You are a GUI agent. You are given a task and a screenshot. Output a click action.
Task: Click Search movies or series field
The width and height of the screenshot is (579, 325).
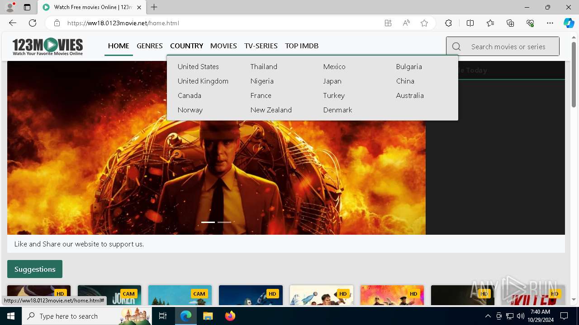pyautogui.click(x=508, y=46)
